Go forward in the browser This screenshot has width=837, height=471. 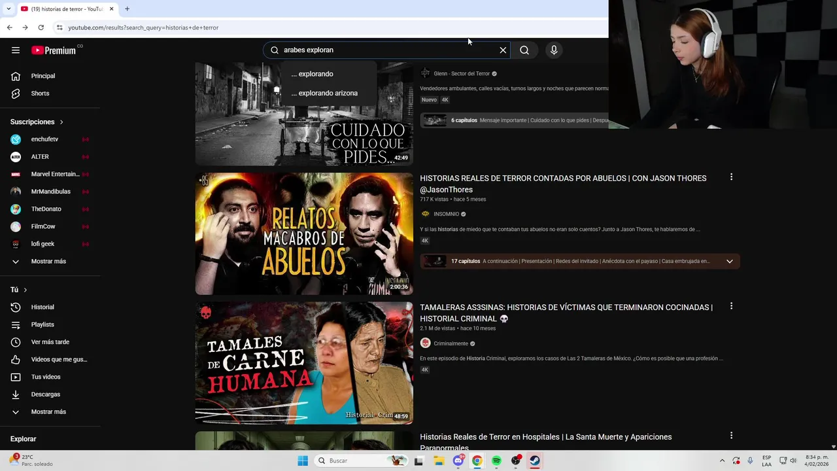25,27
